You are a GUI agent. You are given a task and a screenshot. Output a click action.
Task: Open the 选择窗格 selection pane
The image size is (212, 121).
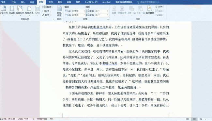coord(150,10)
